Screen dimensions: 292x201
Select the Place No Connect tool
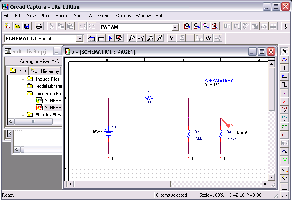coord(284,160)
